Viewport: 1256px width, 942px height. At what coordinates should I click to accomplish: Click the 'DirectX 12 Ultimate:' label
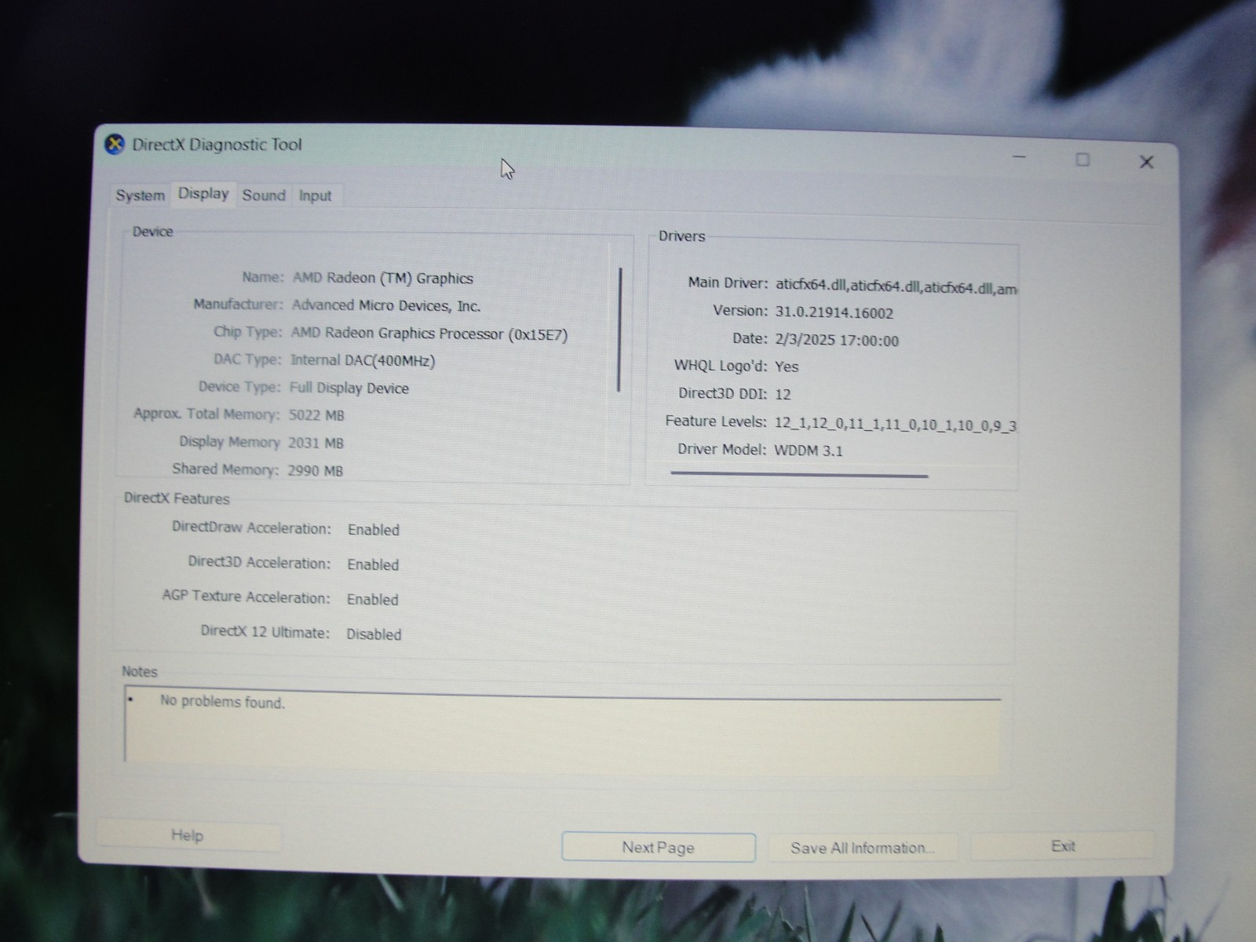(x=265, y=632)
